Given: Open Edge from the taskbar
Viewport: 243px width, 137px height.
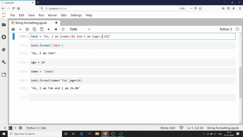Looking at the screenshot, I should [x=81, y=134].
